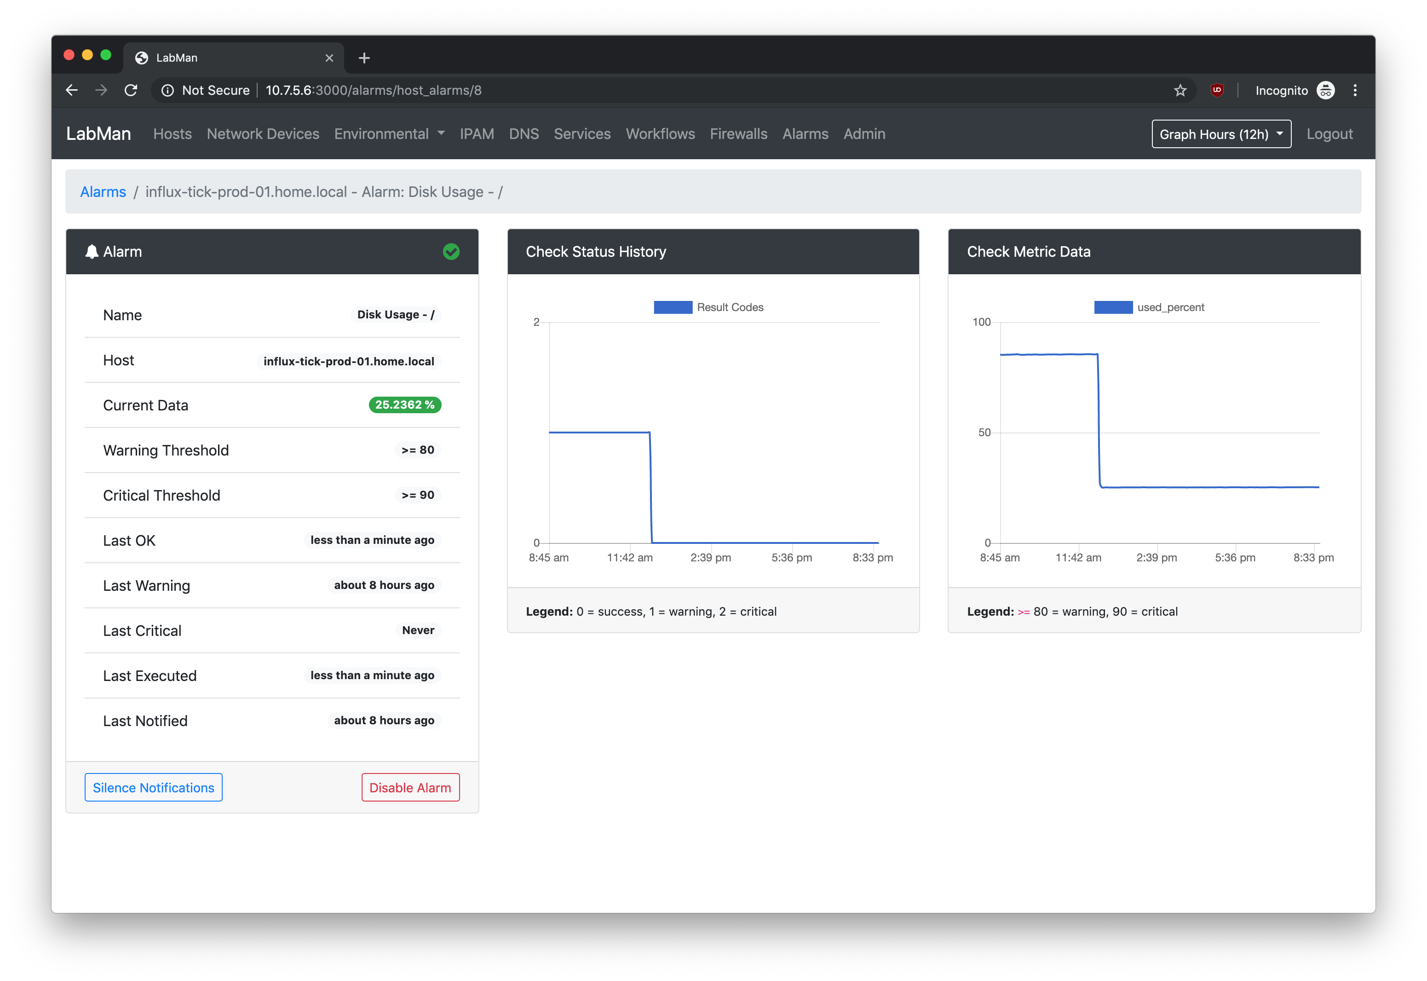Open the Graph Hours (12h) dropdown
Viewport: 1427px width, 981px height.
point(1220,134)
